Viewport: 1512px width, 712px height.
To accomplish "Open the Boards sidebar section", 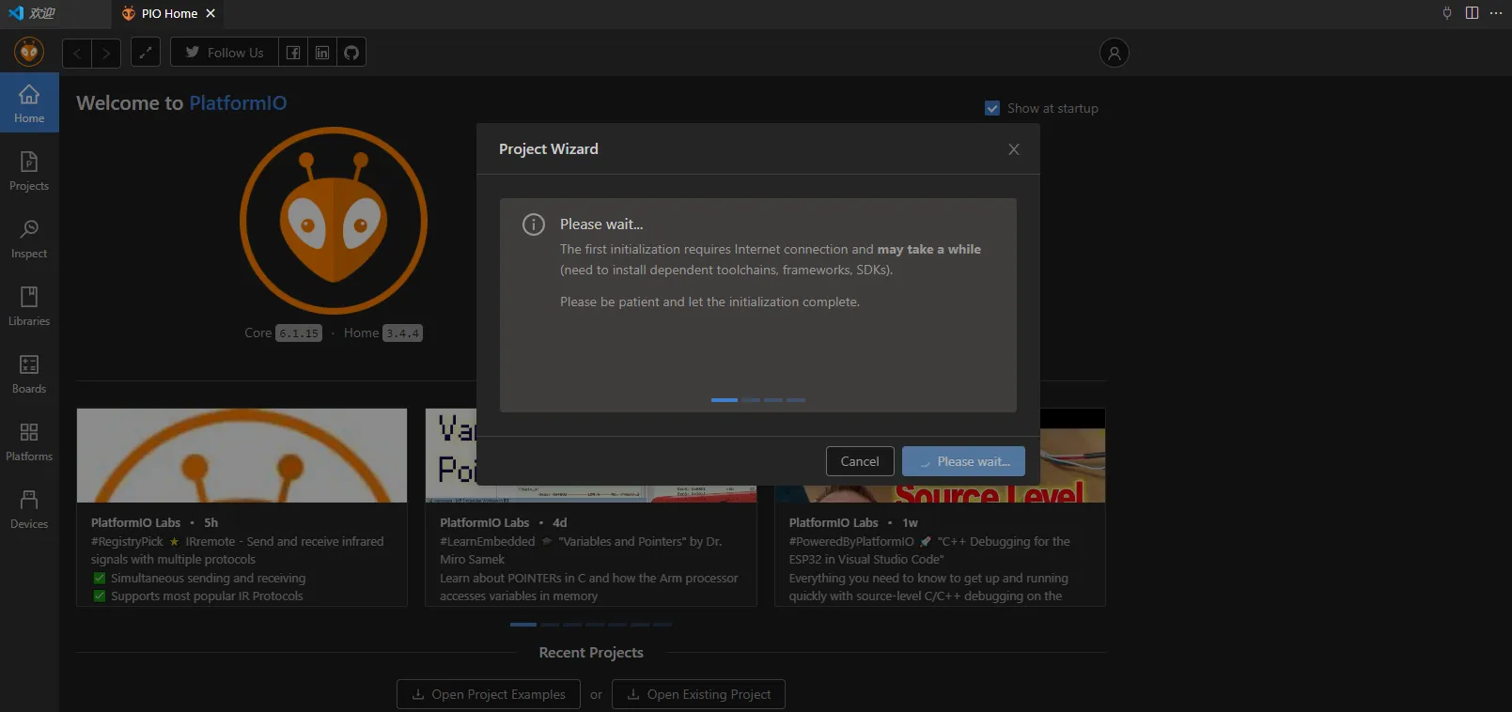I will (x=29, y=374).
